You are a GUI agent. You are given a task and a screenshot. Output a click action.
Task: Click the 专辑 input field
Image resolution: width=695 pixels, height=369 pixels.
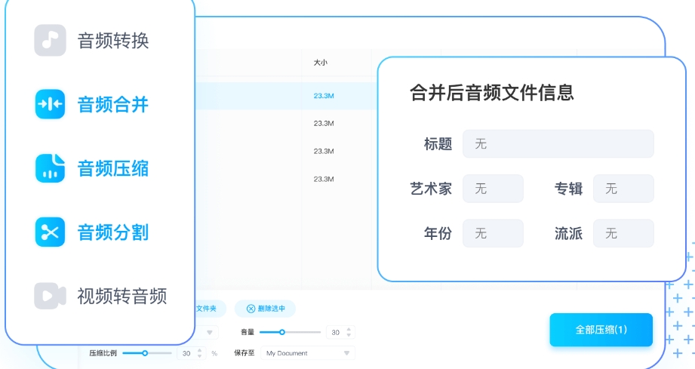pyautogui.click(x=623, y=189)
